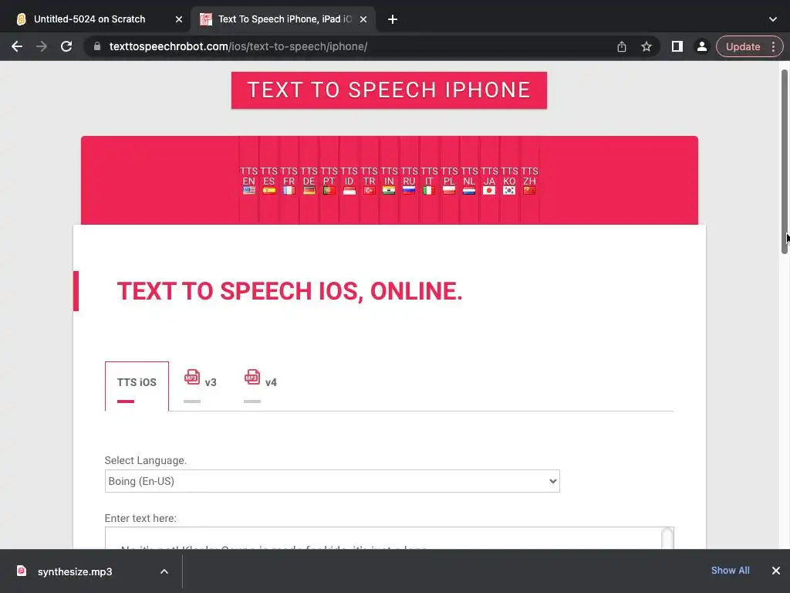The image size is (790, 593).
Task: Click Show All downloads link
Action: (x=730, y=571)
